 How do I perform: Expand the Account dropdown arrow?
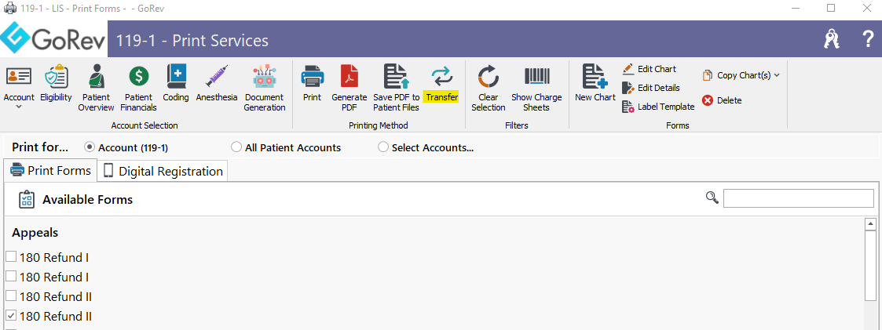click(19, 107)
